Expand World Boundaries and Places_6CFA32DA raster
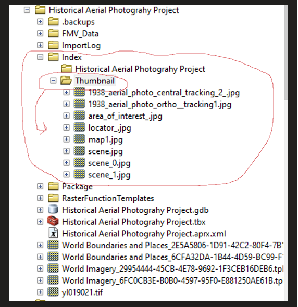Viewport: 298px width, 307px height. (40, 257)
